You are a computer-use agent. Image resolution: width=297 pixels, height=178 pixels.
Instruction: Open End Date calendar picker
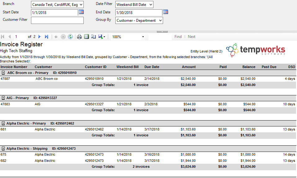165,12
